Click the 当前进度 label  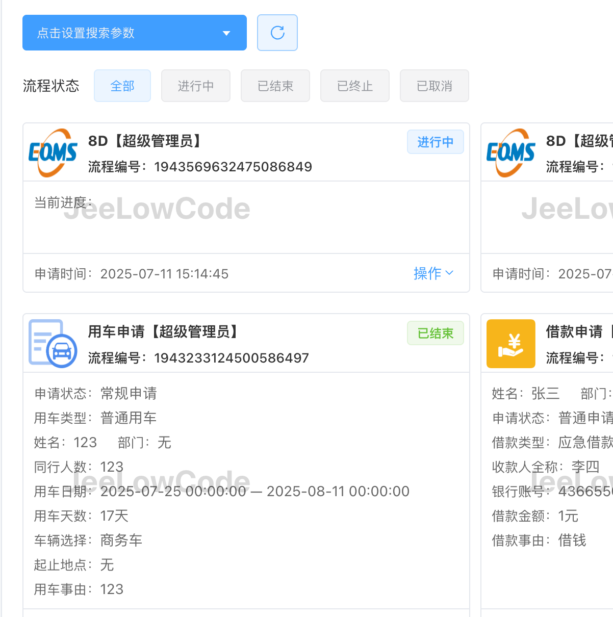point(63,202)
